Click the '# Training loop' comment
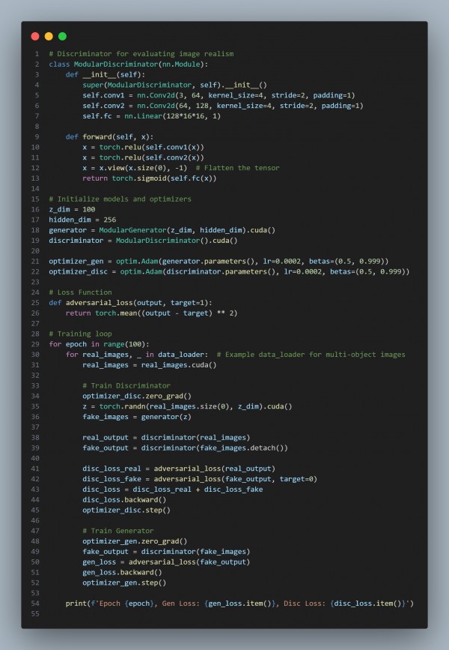The width and height of the screenshot is (449, 650). (80, 334)
